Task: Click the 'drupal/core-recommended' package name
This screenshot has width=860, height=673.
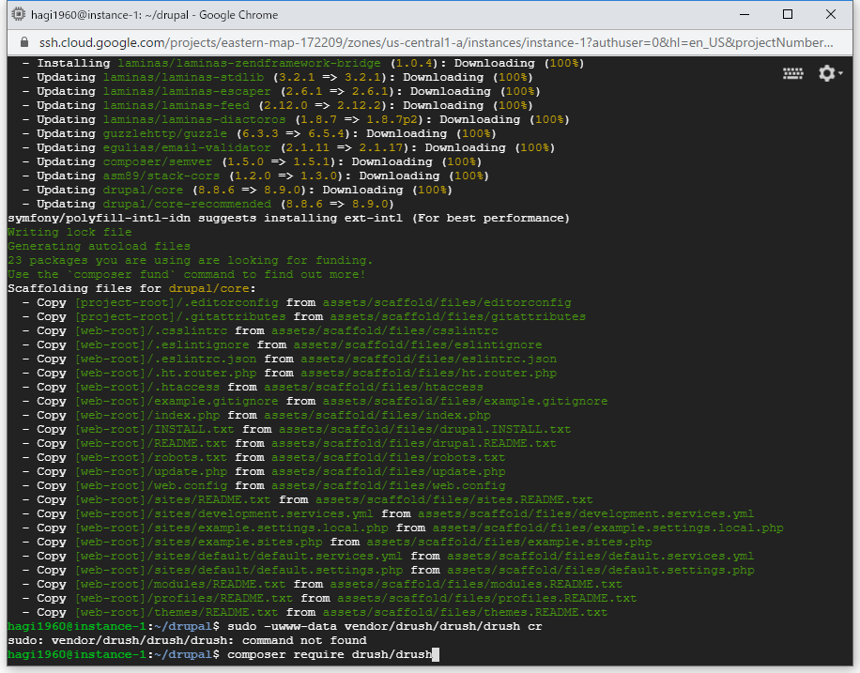Action: pyautogui.click(x=187, y=204)
